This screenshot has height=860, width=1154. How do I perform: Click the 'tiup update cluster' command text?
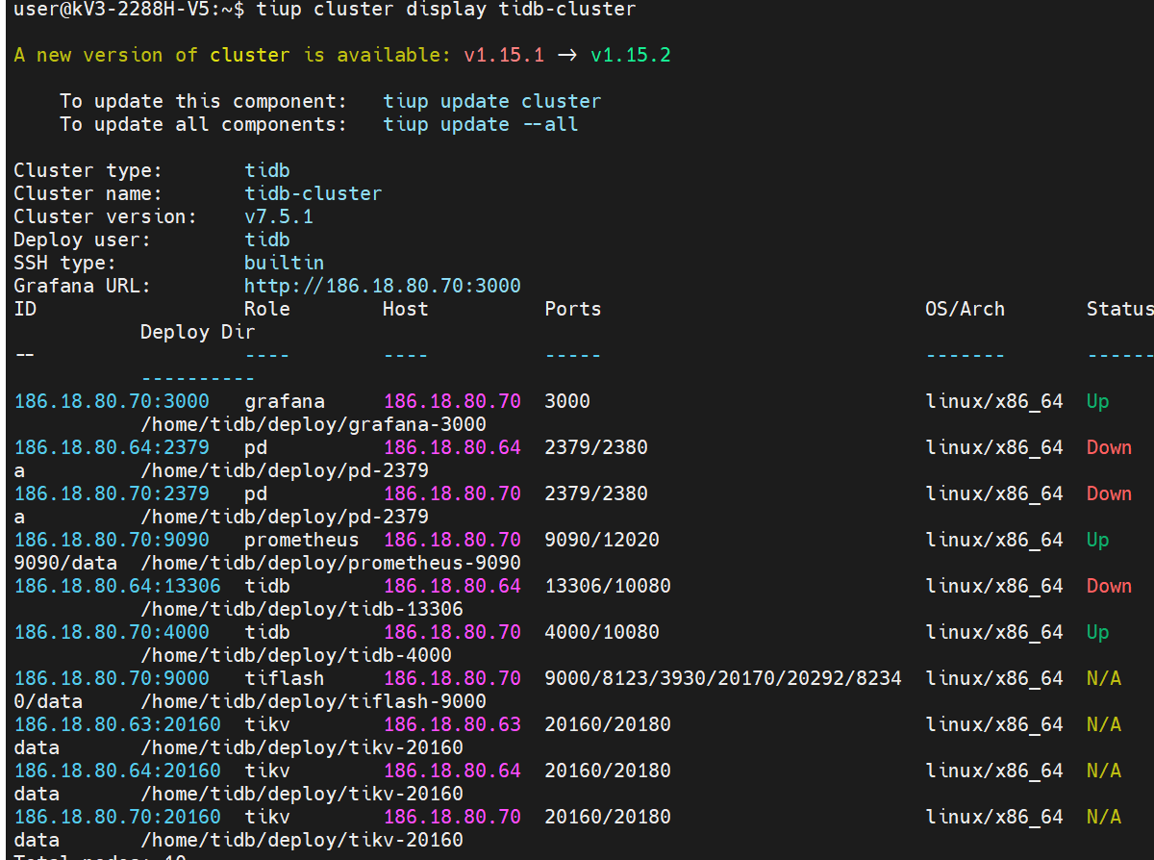pyautogui.click(x=492, y=101)
